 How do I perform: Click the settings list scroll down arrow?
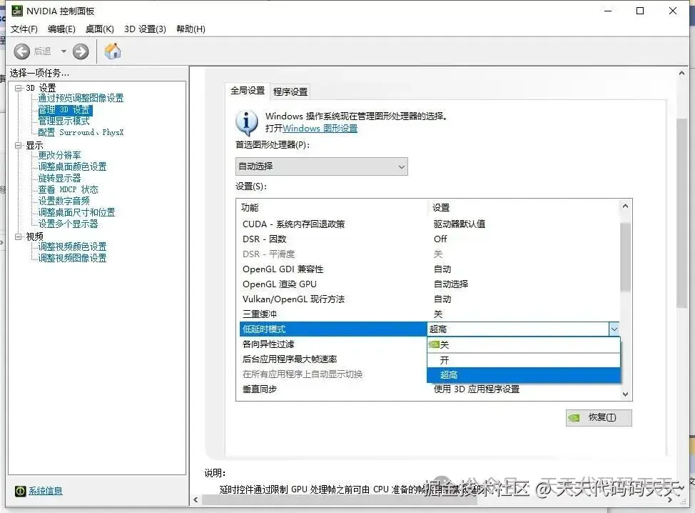coord(625,394)
